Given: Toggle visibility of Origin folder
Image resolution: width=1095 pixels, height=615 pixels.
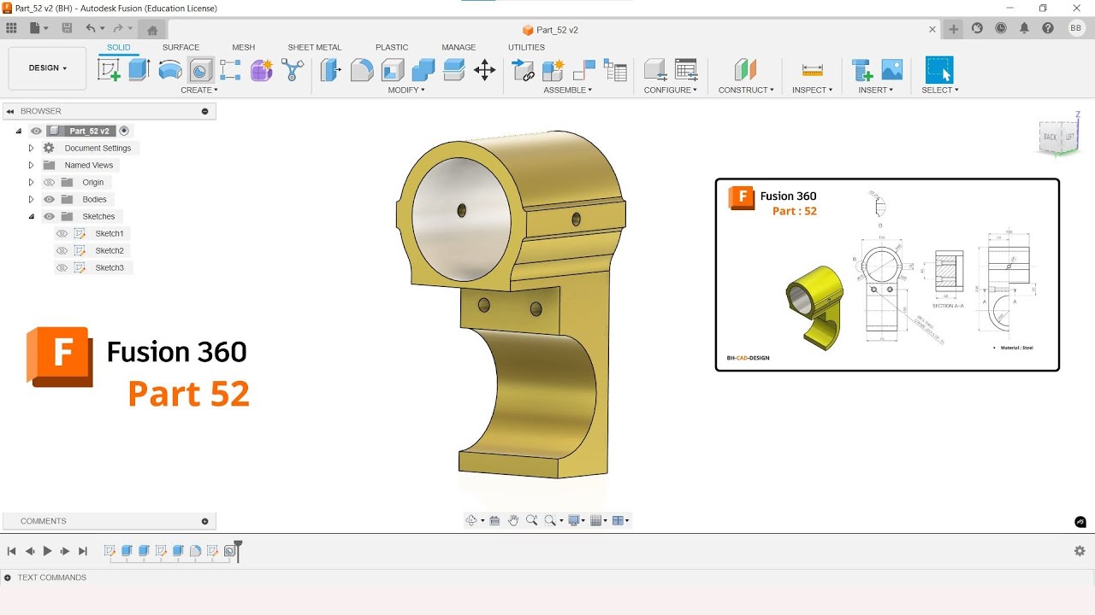Looking at the screenshot, I should tap(49, 182).
